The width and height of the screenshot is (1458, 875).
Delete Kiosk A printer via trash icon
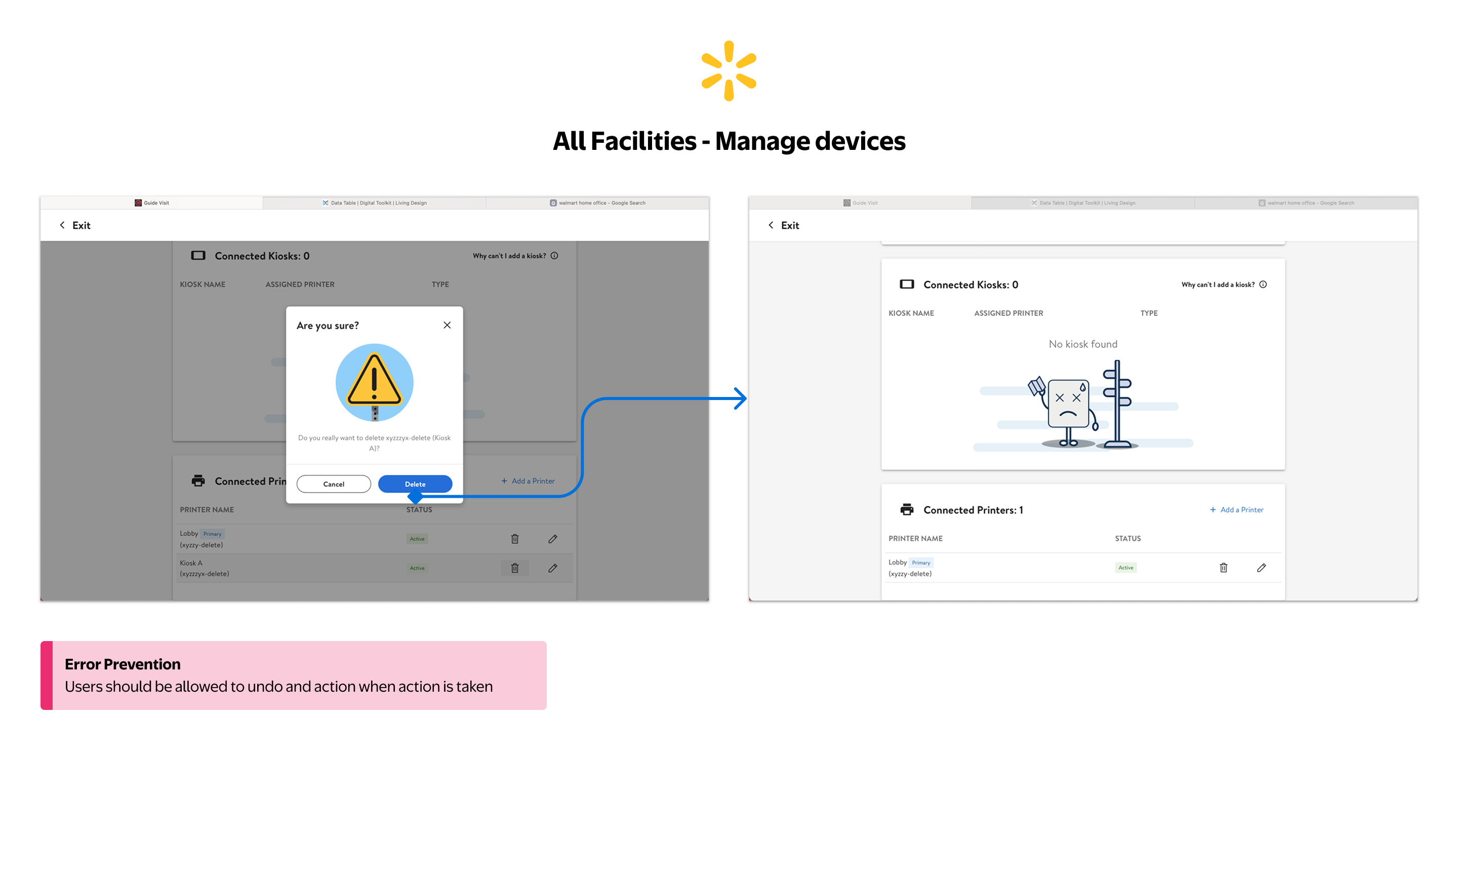click(x=515, y=569)
